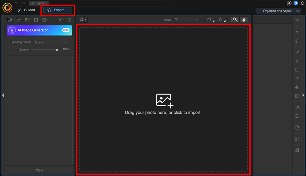The width and height of the screenshot is (306, 176).
Task: Click the PhotoDirector logo icon
Action: (x=7, y=8)
